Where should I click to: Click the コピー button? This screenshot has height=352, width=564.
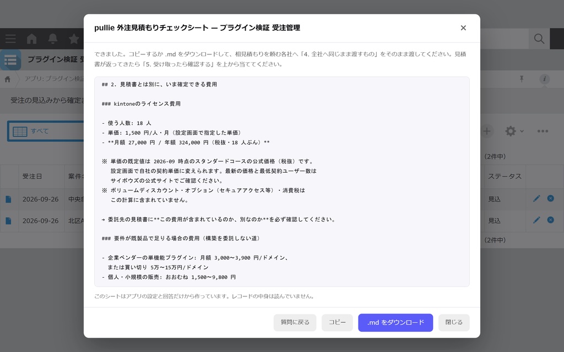(338, 322)
